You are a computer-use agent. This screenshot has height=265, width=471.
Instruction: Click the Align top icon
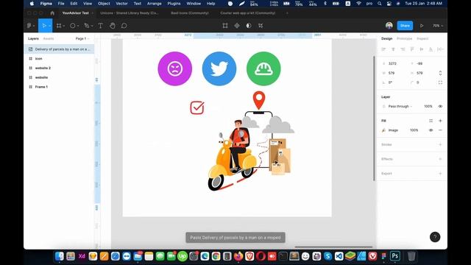click(412, 49)
